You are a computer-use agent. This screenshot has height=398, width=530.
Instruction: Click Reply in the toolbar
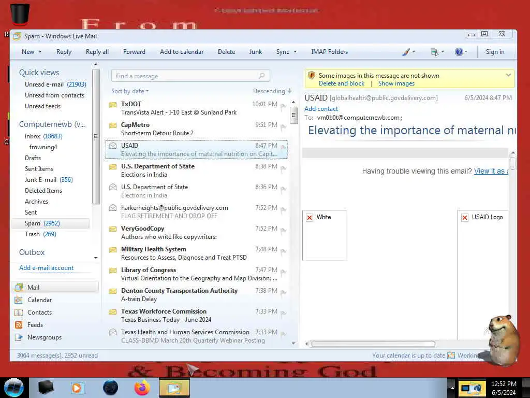pyautogui.click(x=64, y=52)
